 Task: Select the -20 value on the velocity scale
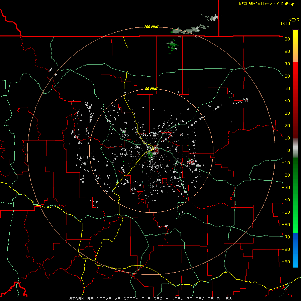click(x=286, y=175)
